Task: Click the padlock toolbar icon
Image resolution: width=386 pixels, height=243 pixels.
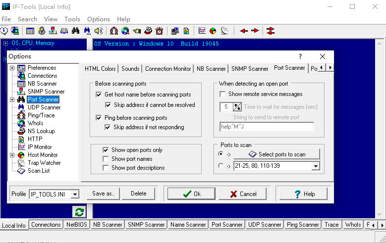Action: tap(42, 31)
